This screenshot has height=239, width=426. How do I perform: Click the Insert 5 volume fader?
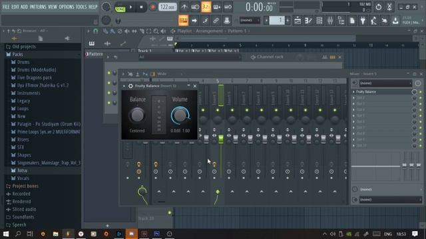[x=221, y=139]
